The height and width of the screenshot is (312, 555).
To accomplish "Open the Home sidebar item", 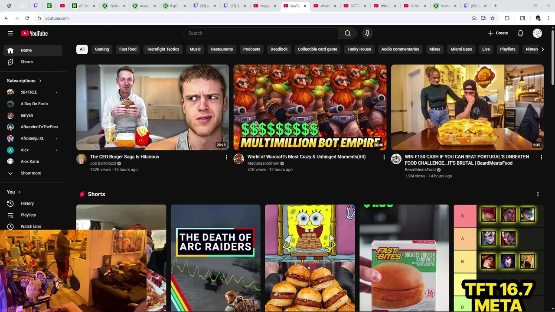I will coord(33,50).
